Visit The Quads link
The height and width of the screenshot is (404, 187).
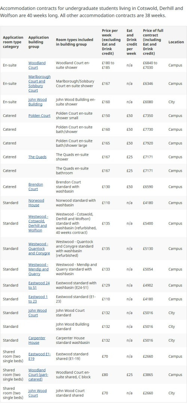pyautogui.click(x=37, y=157)
